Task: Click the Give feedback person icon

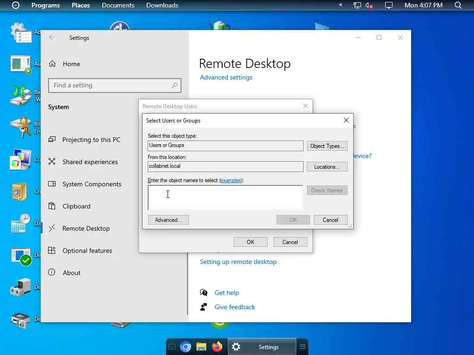Action: pos(204,307)
